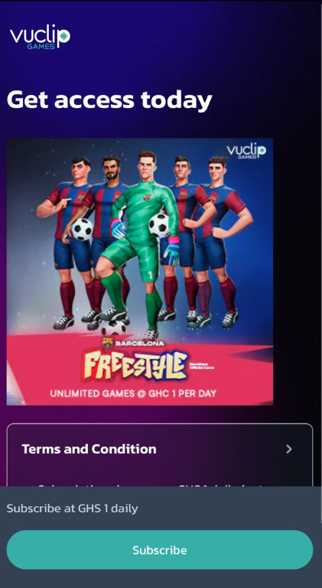Open the Terms and Condition section title

(89, 449)
